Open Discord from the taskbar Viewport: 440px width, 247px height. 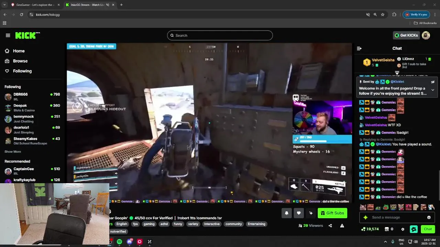[129, 242]
